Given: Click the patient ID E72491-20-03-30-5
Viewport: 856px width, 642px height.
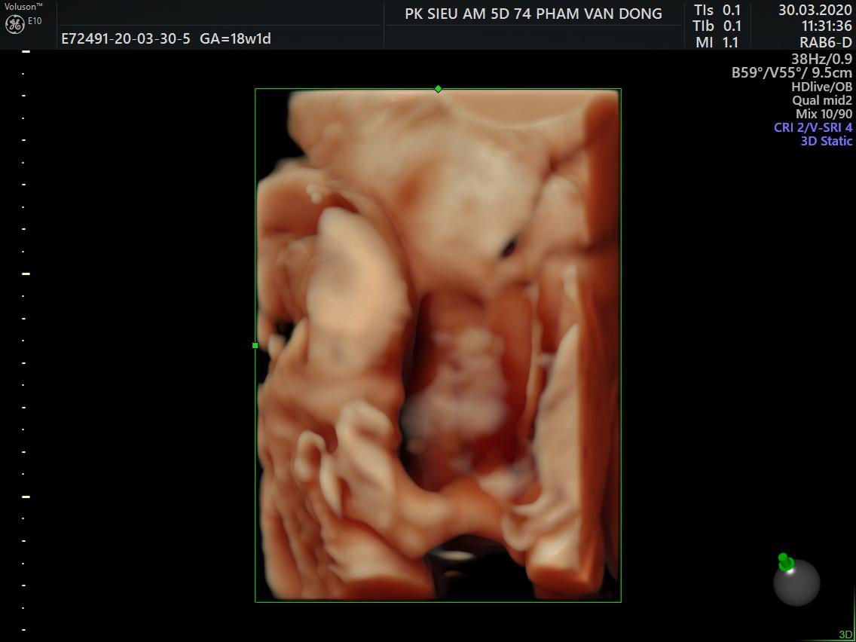Looking at the screenshot, I should 126,38.
